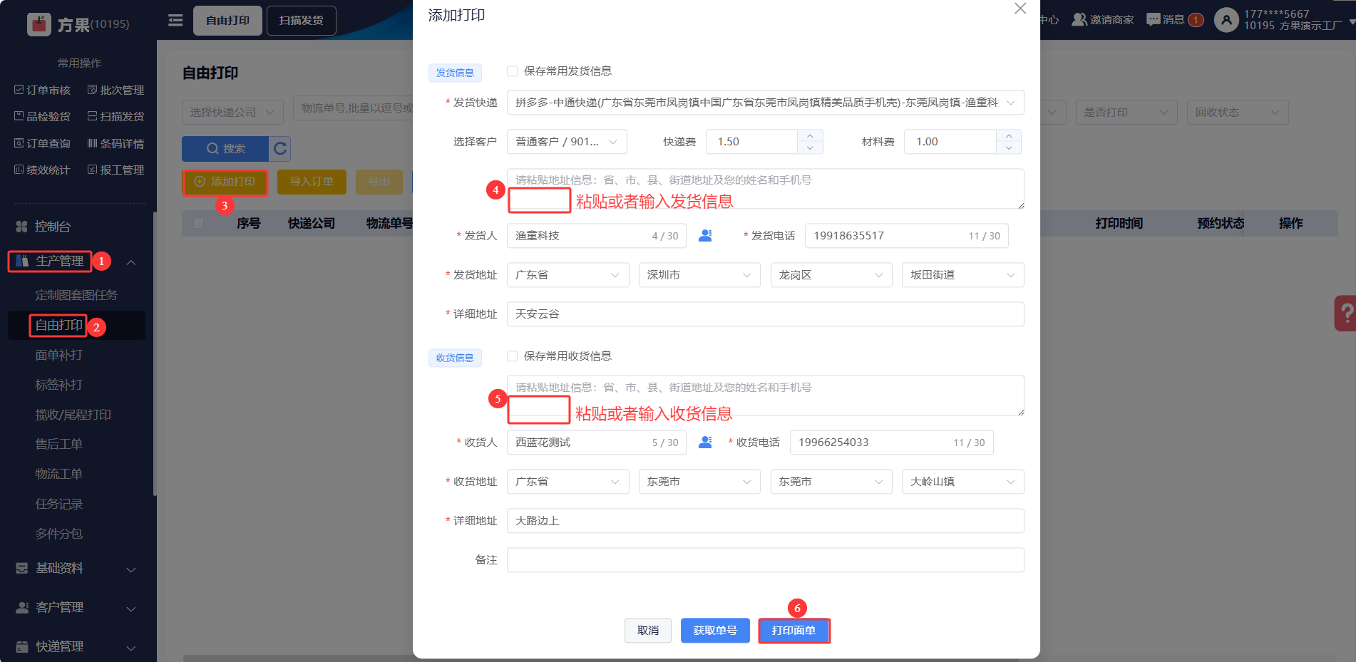
Task: Open the 消息 messages icon
Action: click(1153, 20)
